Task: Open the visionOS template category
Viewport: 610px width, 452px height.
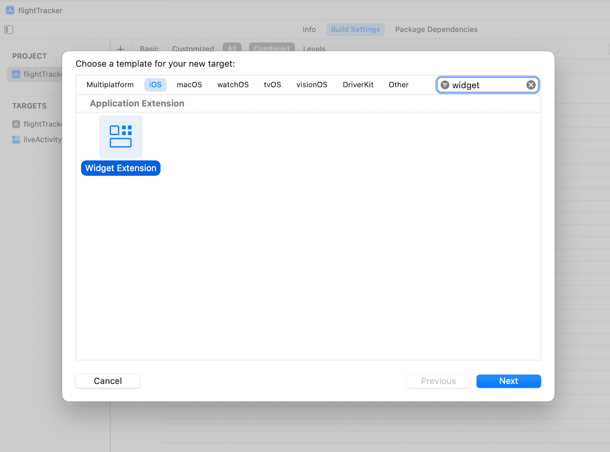Action: tap(311, 84)
